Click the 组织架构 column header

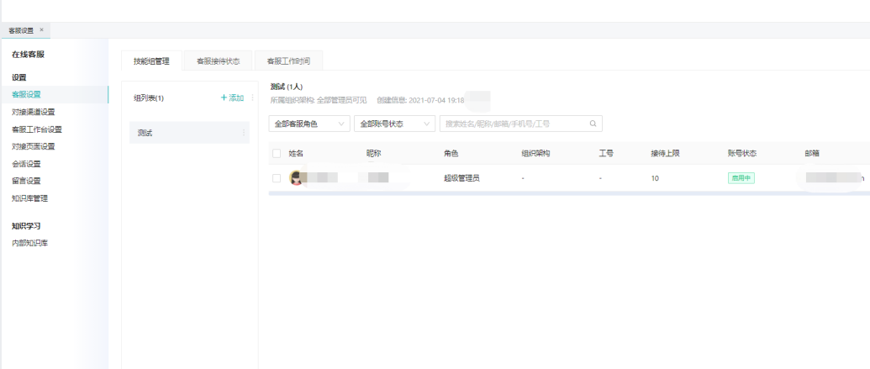coord(536,154)
